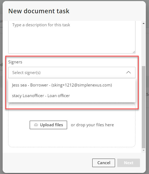Click the Signers field label
Screen dimensions: 149x174
15,62
